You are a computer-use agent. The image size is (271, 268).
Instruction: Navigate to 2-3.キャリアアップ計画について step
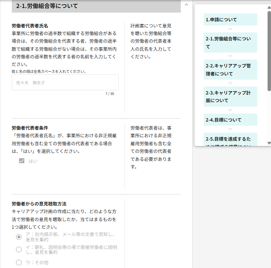pos(230,96)
